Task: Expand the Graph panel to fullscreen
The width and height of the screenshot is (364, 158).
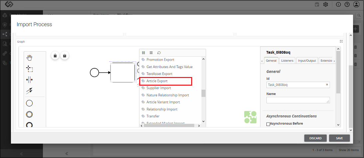Action: 341,41
